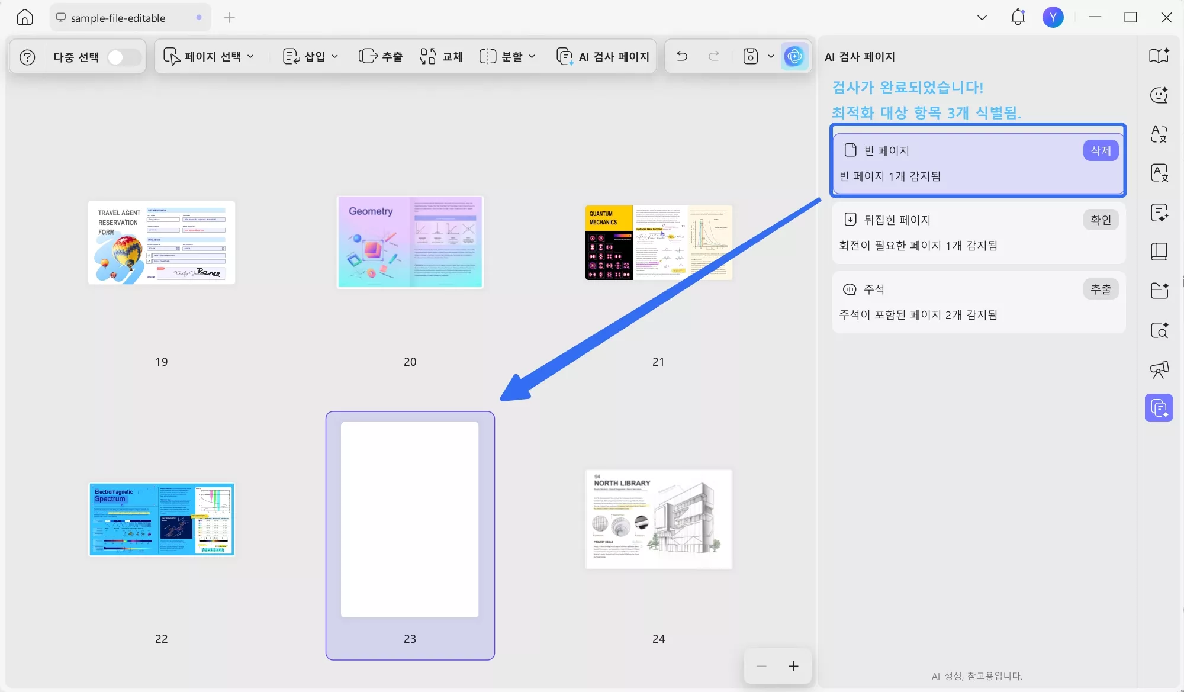Open the 삽입 dropdown menu

point(310,56)
